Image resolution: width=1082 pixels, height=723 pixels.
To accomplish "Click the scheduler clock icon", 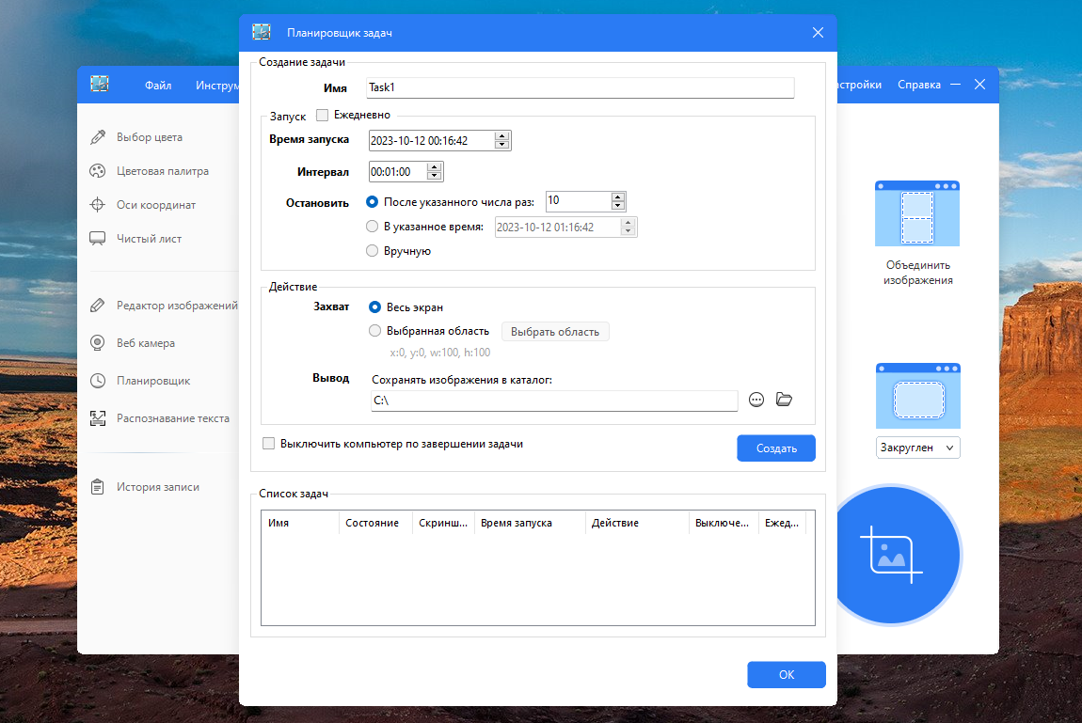I will (x=98, y=381).
